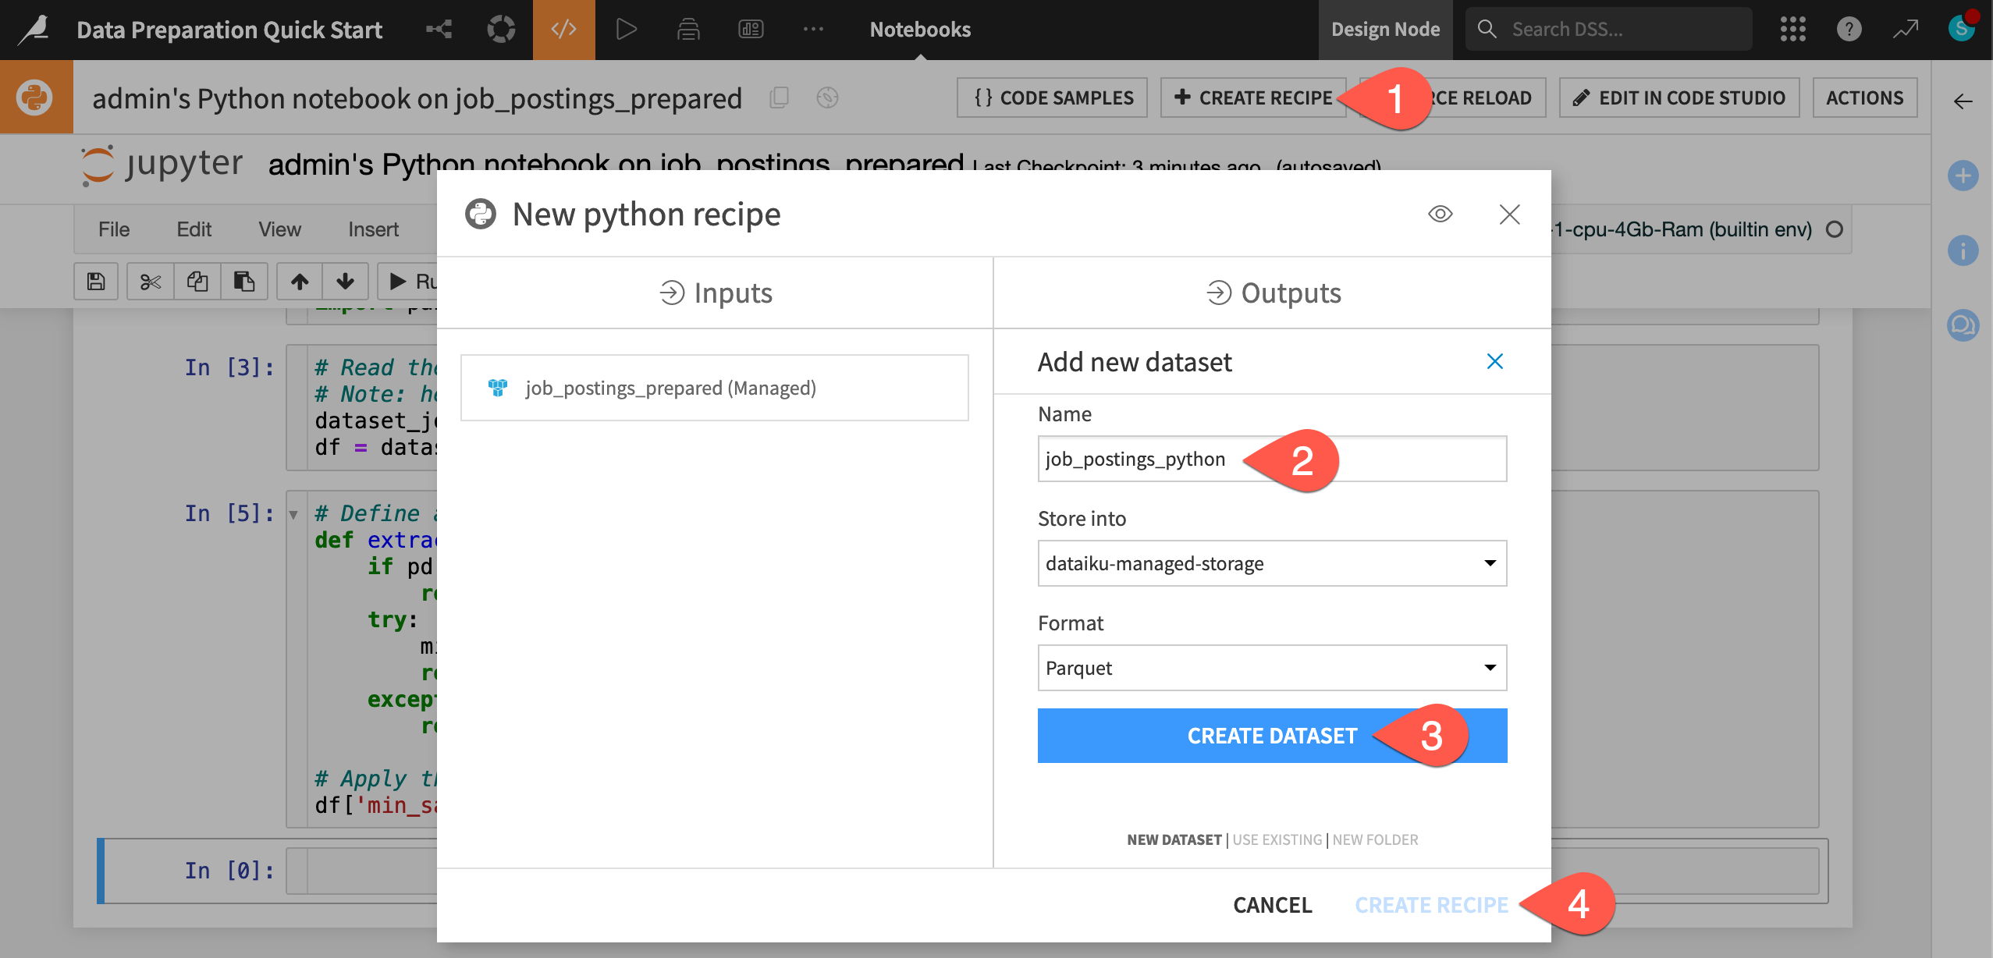Viewport: 1993px width, 958px height.
Task: Open the code notebooks icon in navbar
Action: (x=563, y=30)
